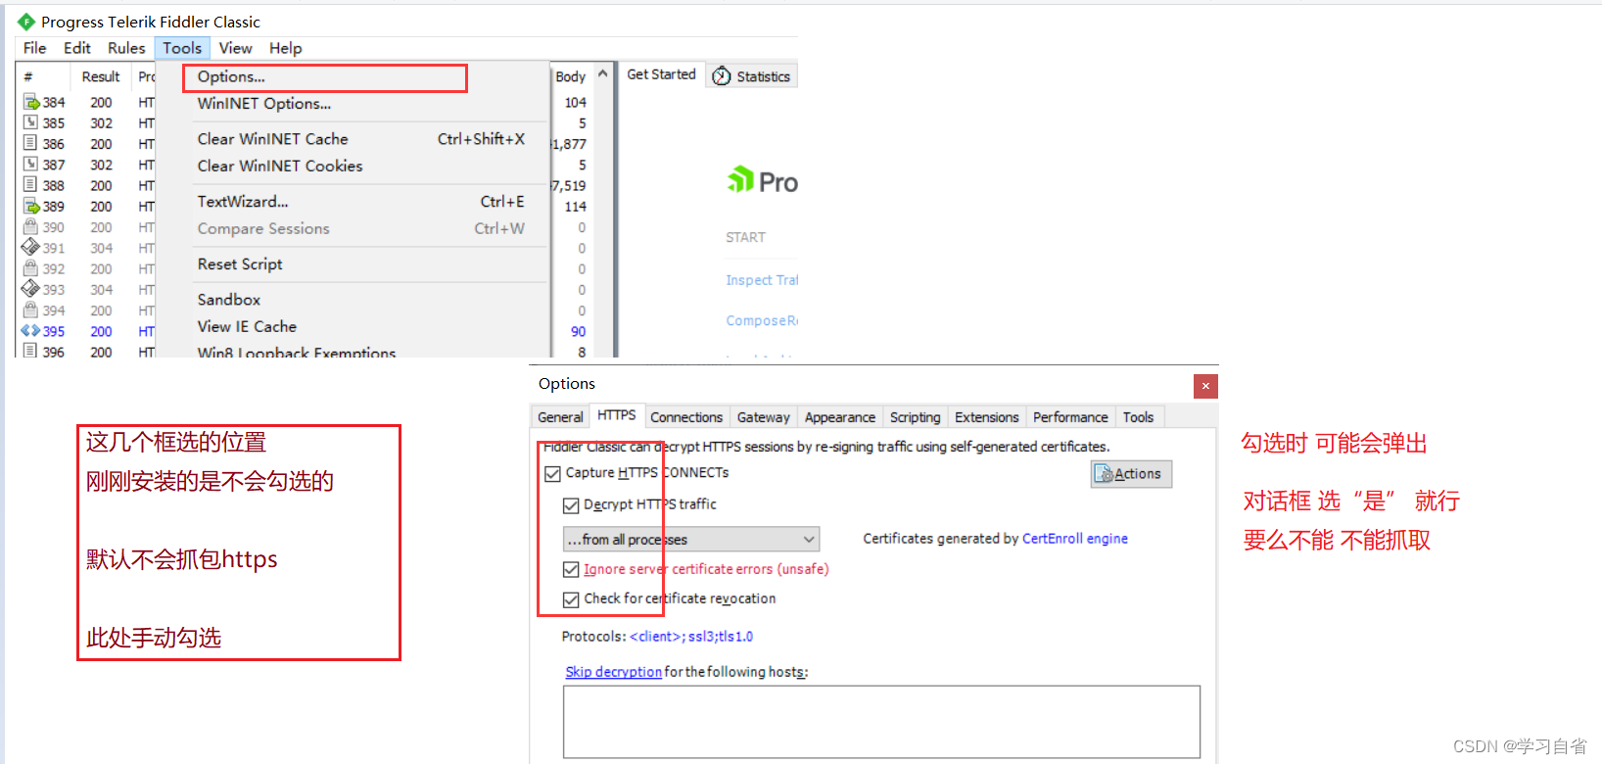1602x764 pixels.
Task: Click the lock icon of session 392
Action: click(x=31, y=267)
